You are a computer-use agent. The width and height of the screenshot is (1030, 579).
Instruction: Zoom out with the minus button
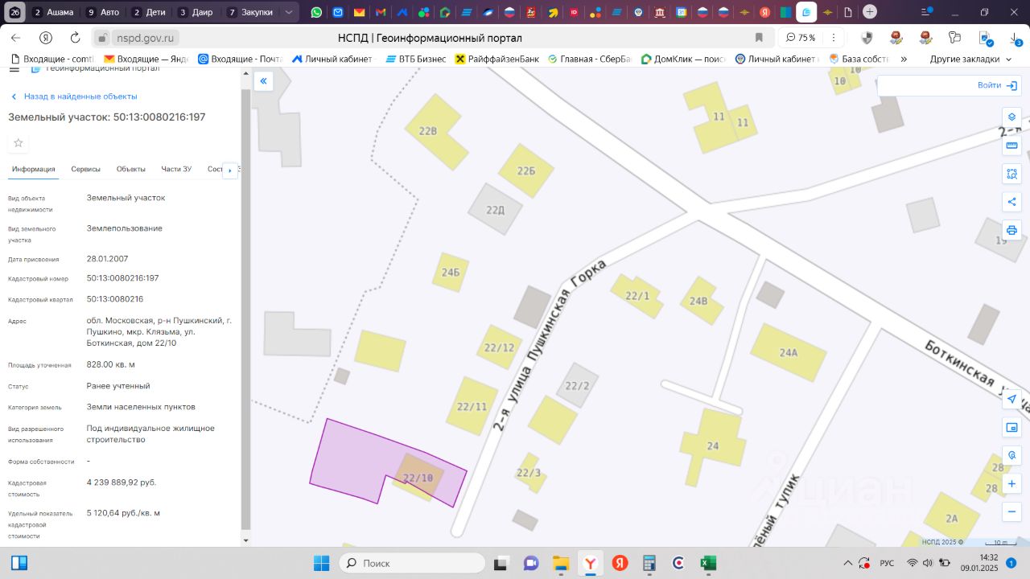1012,511
